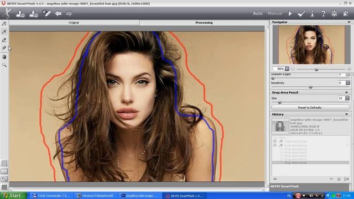
Task: Click the white rectangle background icon
Action: click(x=4, y=171)
